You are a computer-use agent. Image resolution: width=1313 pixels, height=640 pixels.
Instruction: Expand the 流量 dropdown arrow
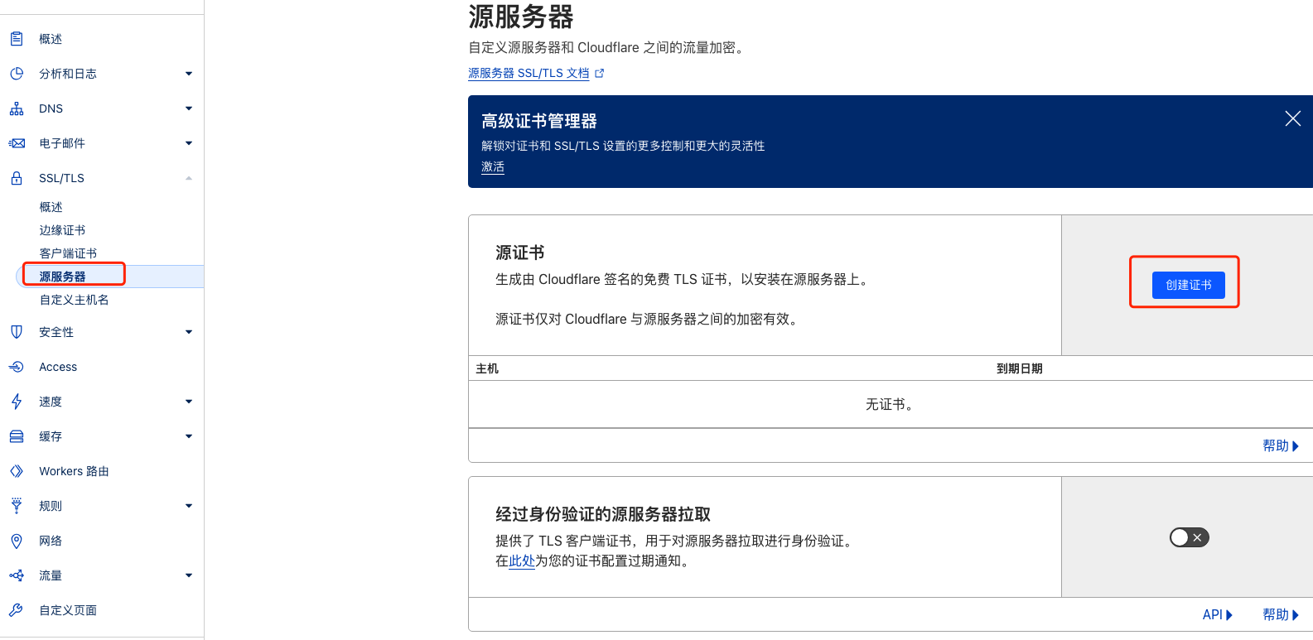tap(189, 575)
